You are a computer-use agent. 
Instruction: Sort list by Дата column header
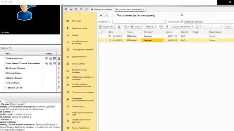click(110, 32)
